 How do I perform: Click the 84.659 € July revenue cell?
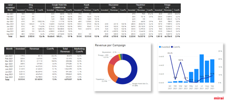(39, 72)
